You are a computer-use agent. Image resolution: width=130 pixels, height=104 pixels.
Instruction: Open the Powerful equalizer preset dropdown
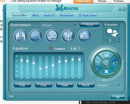point(109,85)
